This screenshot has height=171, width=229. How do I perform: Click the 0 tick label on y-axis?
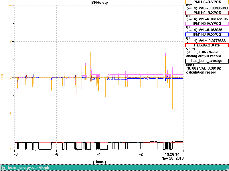point(11,78)
